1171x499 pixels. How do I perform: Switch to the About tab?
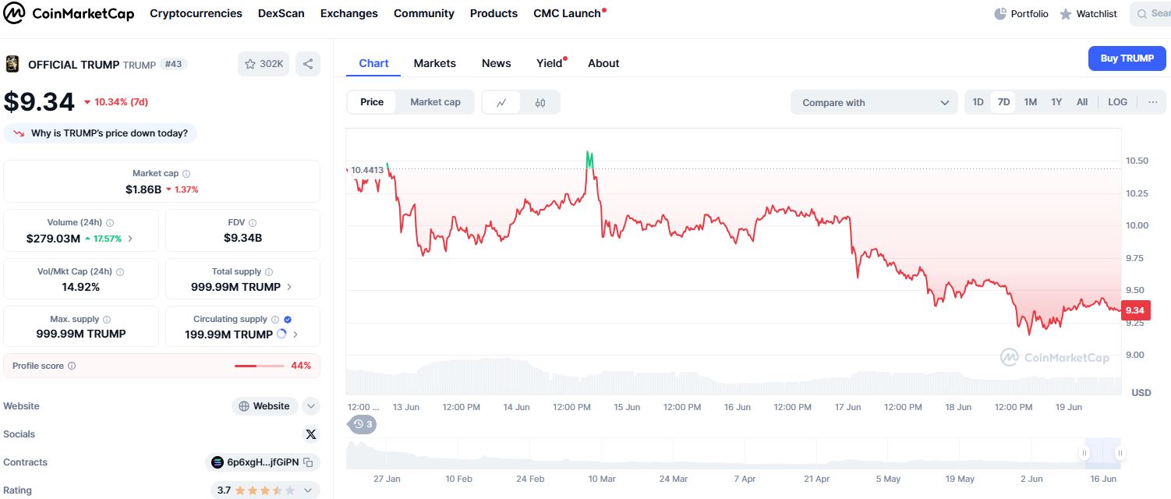[603, 63]
